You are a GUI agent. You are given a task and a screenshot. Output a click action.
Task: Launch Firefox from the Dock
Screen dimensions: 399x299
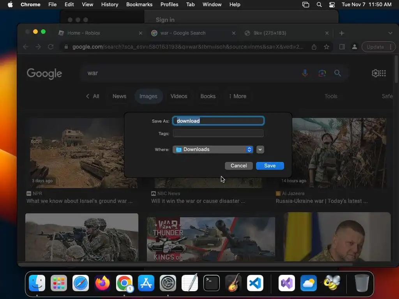[102, 283]
